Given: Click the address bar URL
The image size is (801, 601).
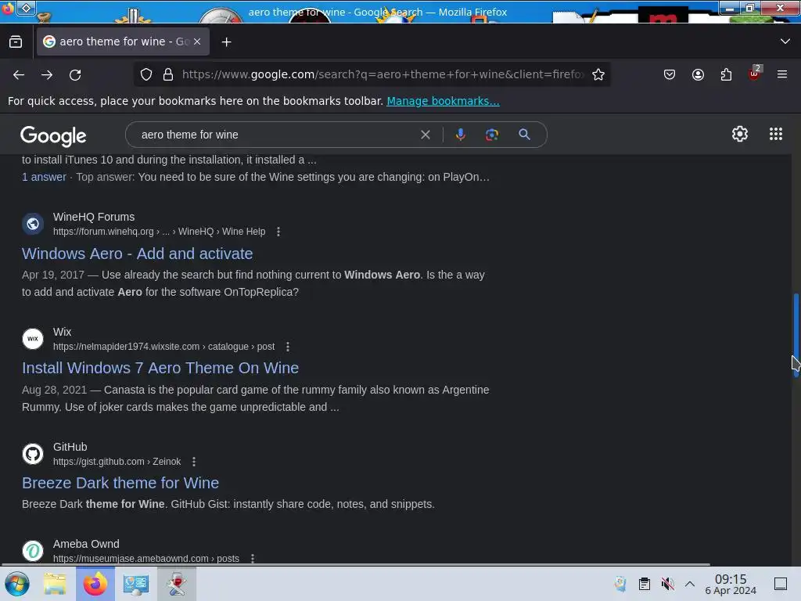Looking at the screenshot, I should [383, 74].
